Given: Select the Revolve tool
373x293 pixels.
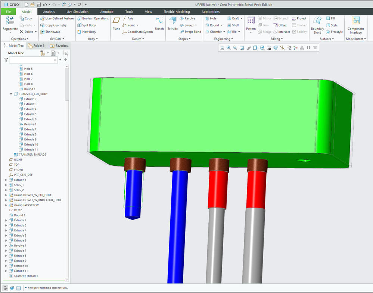Looking at the screenshot, I should (x=187, y=18).
